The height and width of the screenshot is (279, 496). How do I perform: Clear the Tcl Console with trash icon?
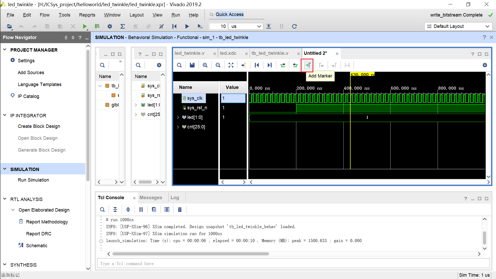click(x=180, y=210)
